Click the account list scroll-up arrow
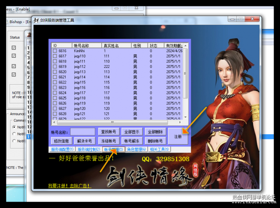 tap(186, 46)
